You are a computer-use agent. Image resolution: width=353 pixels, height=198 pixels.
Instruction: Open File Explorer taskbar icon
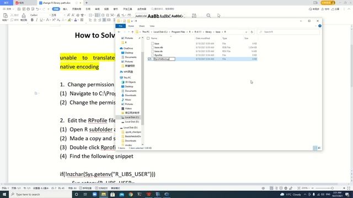coord(104,194)
